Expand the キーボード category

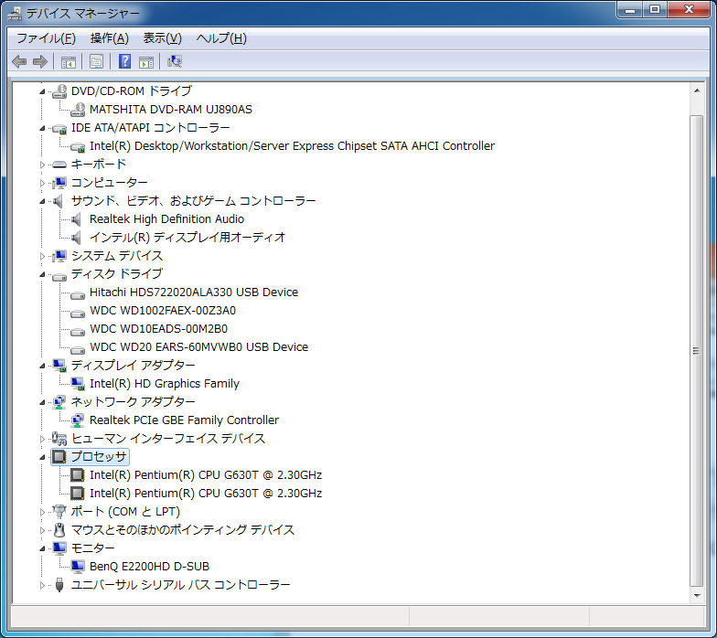click(x=42, y=165)
